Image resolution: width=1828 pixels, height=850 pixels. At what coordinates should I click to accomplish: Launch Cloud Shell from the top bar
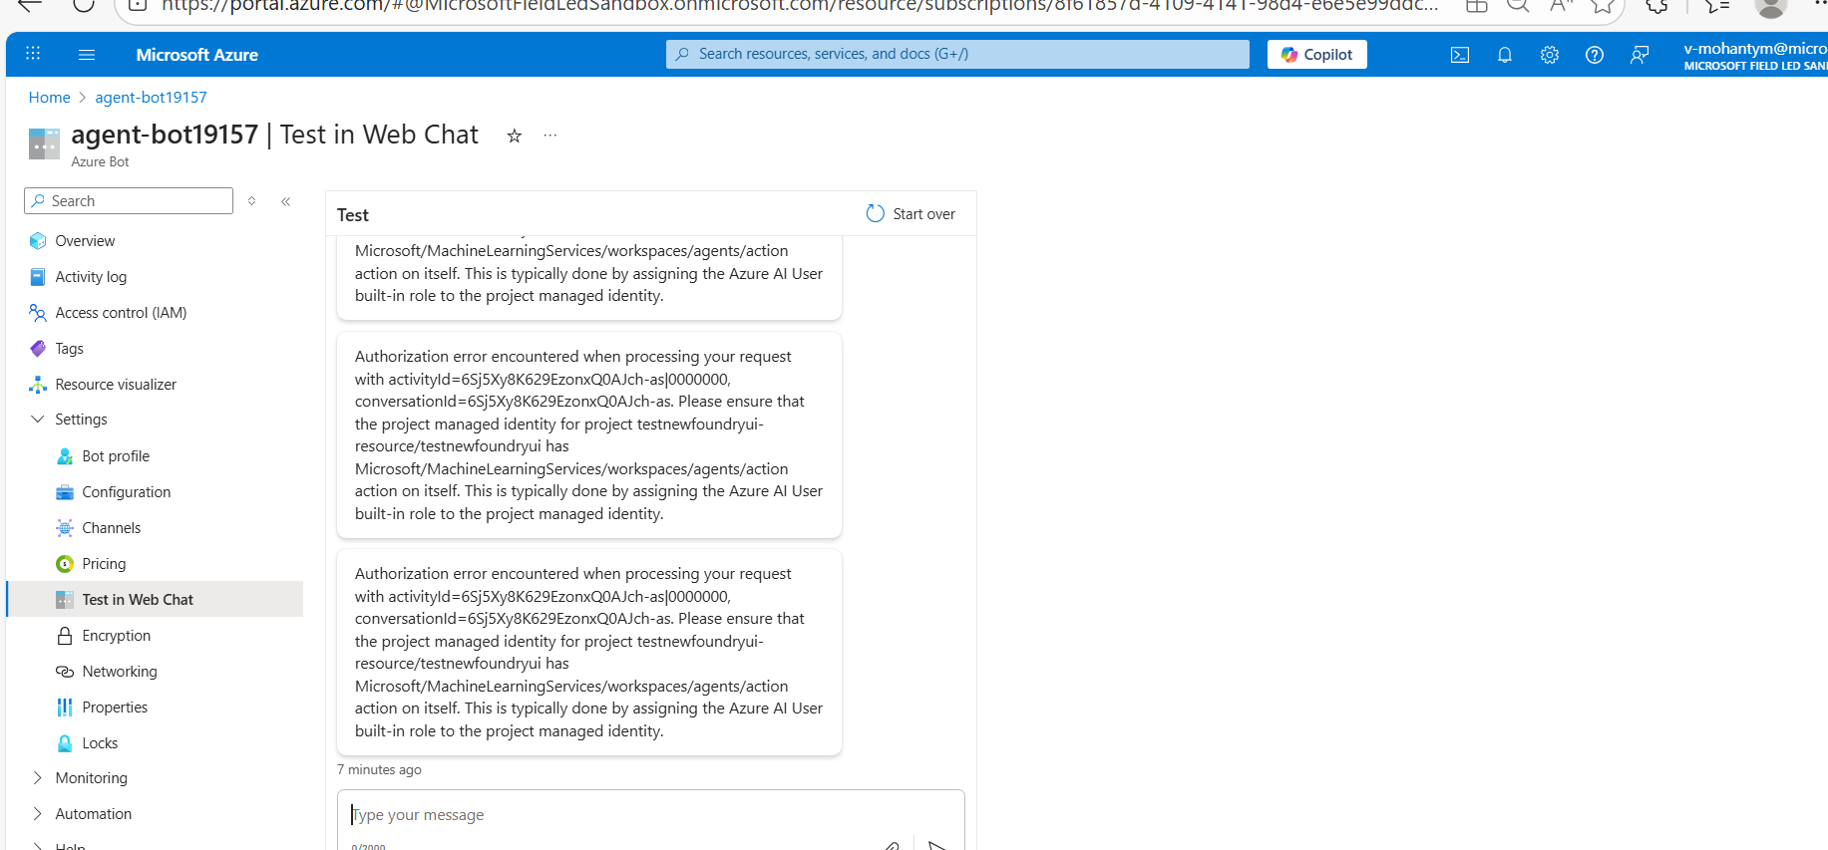click(x=1460, y=55)
